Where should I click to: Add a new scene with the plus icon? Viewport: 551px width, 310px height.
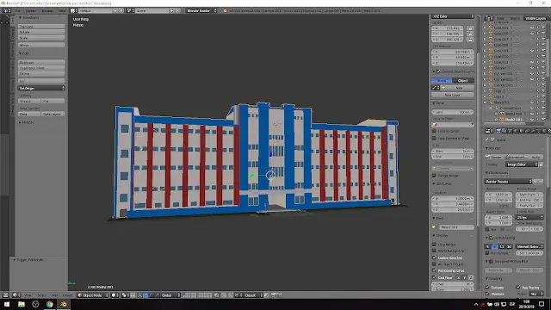click(172, 11)
